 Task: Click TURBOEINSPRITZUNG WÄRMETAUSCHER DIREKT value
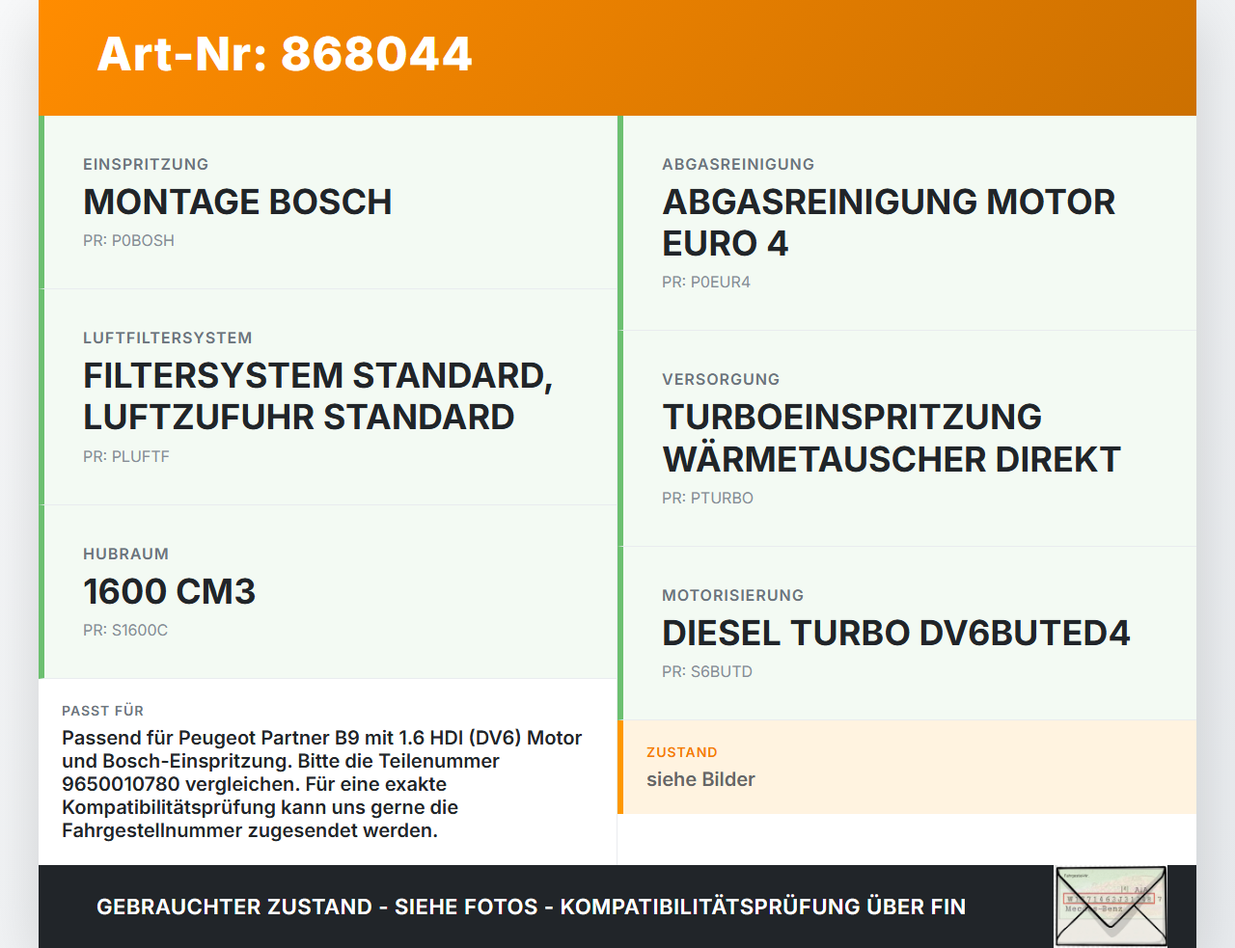(x=892, y=438)
